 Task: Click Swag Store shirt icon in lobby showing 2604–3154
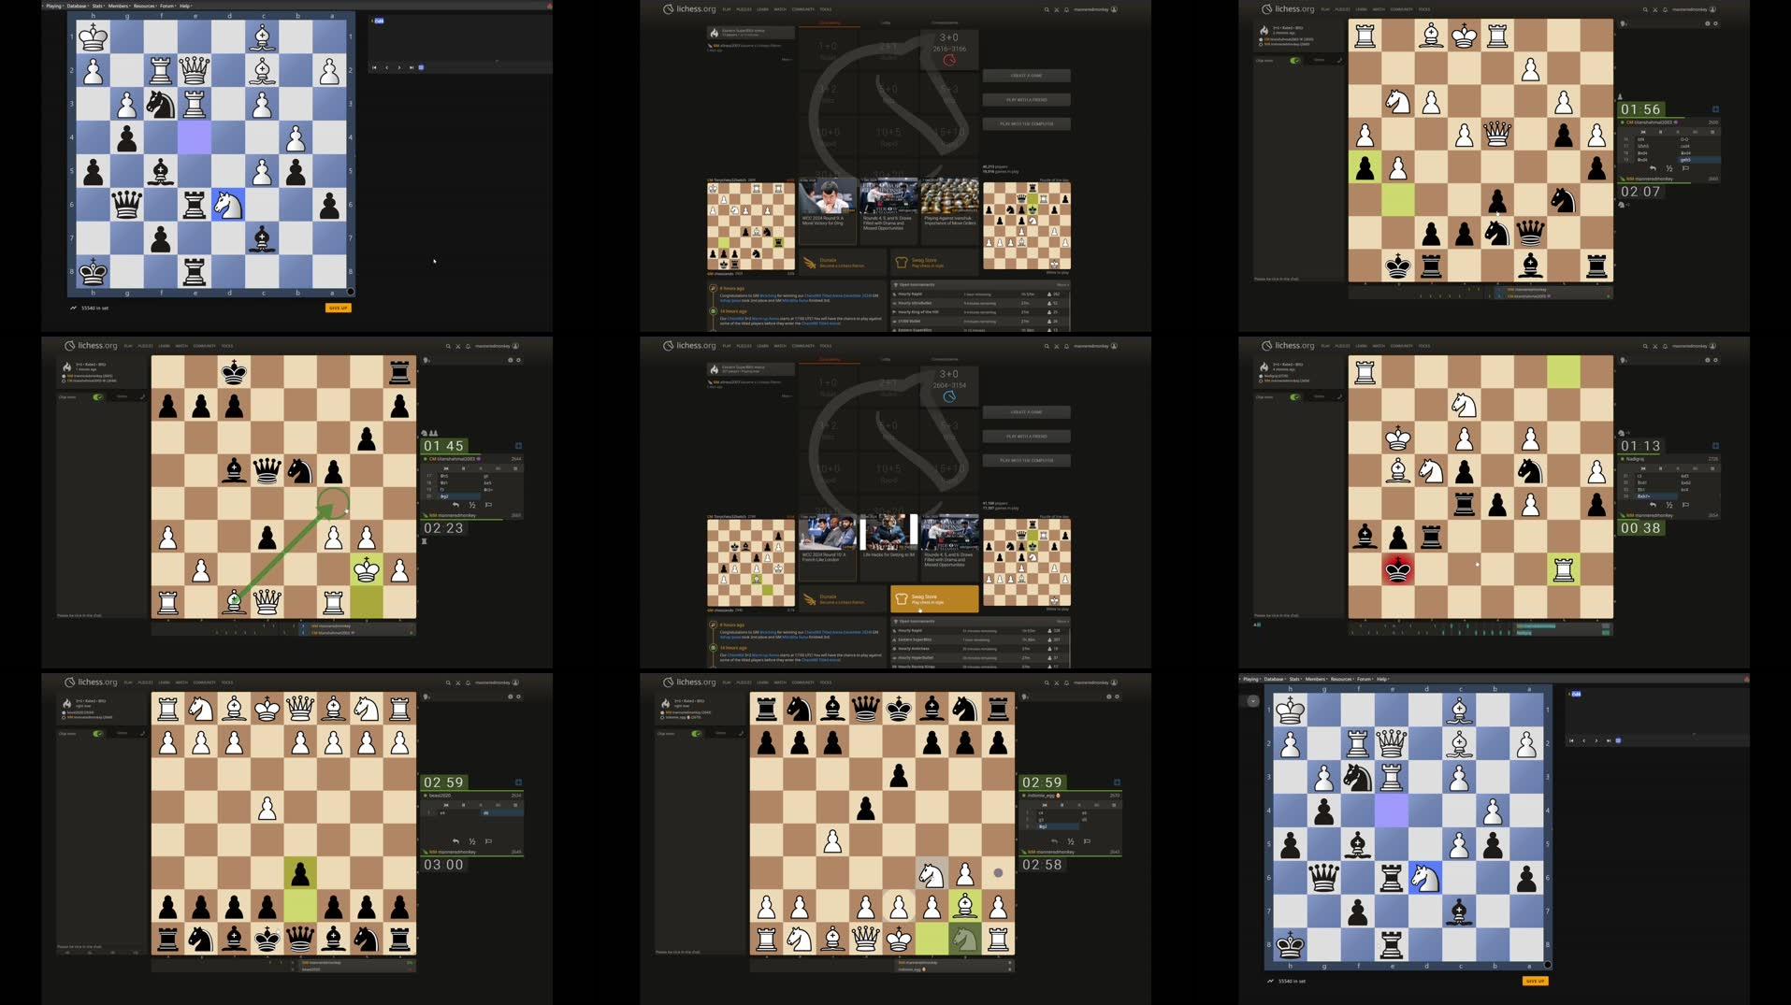tap(902, 599)
